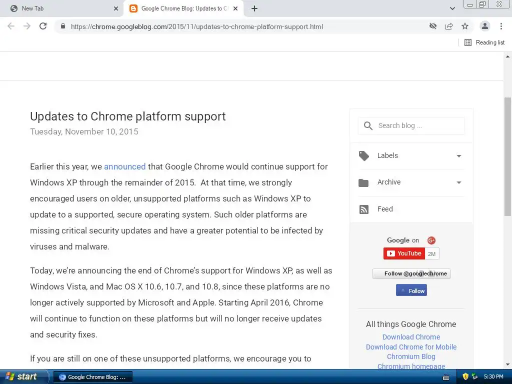Share this page using the share icon
512x384 pixels.
[x=449, y=26]
